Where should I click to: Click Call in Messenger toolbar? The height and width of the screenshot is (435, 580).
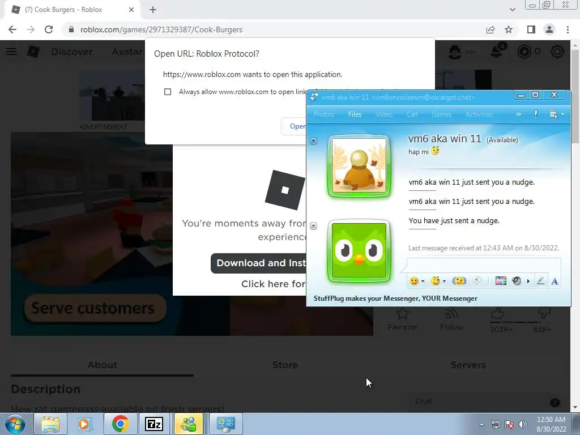(412, 114)
